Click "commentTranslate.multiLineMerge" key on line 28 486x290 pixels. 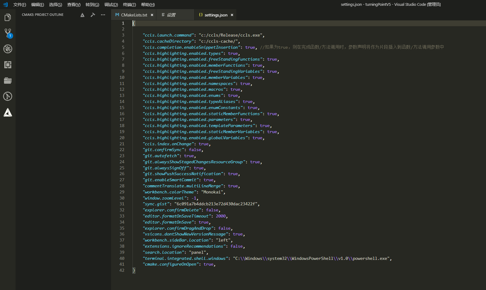coord(183,186)
